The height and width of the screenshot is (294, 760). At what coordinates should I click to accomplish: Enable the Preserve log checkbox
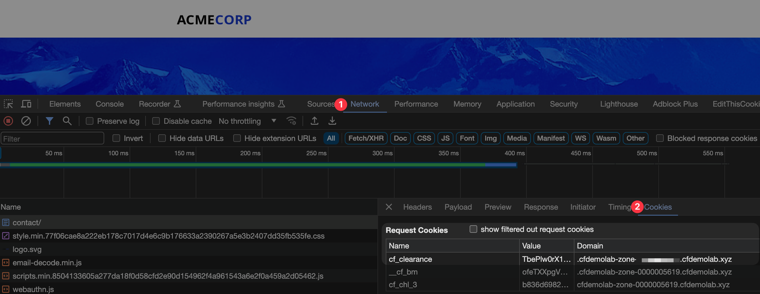[90, 121]
